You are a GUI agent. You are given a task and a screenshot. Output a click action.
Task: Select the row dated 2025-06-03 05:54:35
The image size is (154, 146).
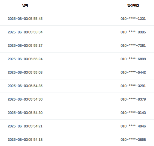pyautogui.click(x=77, y=86)
